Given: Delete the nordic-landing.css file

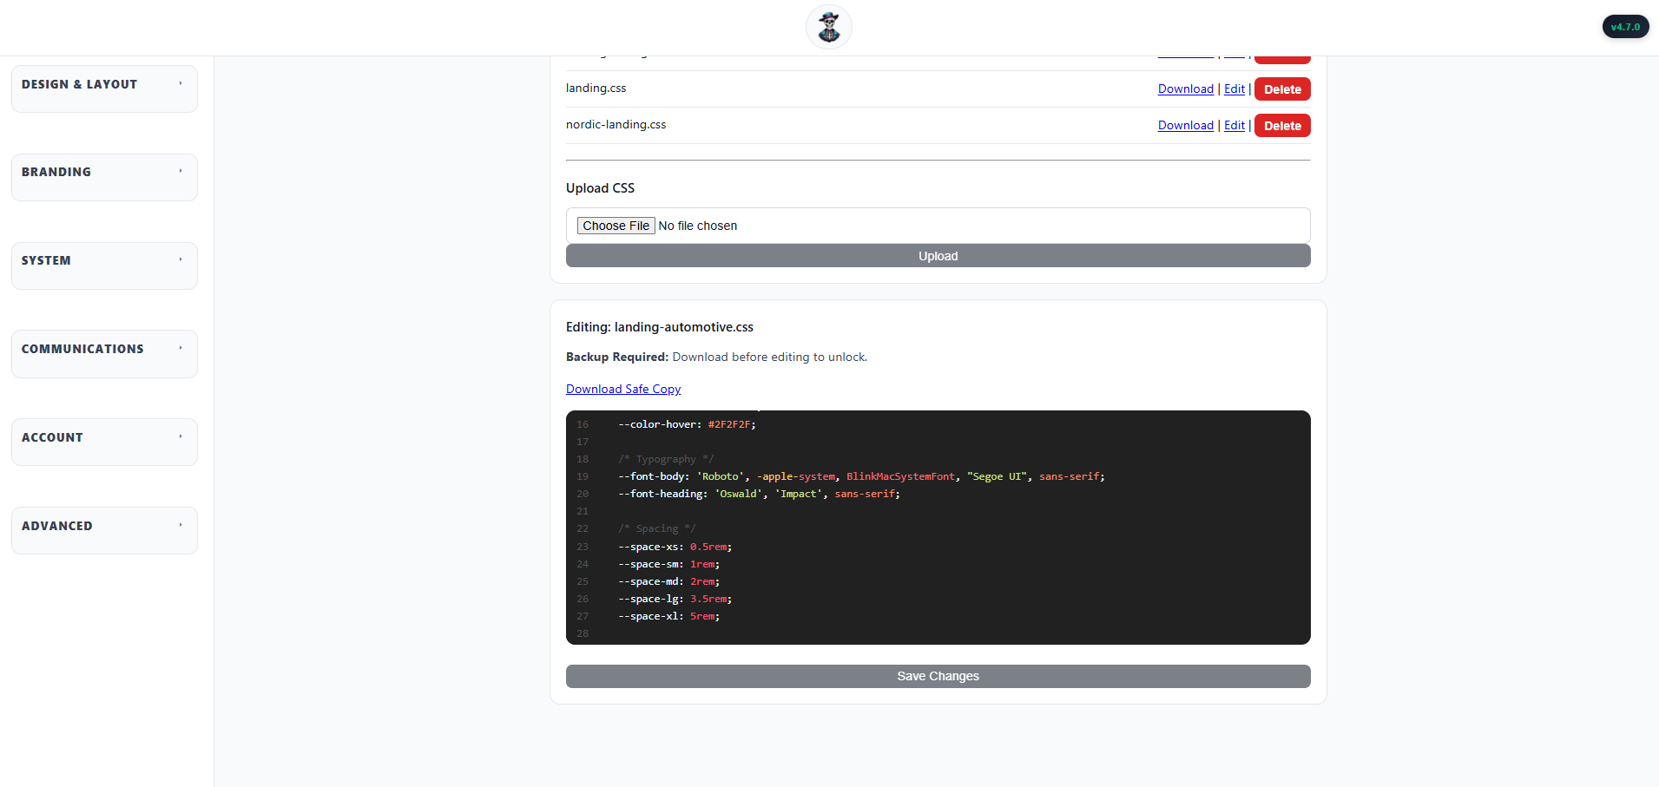Looking at the screenshot, I should click(1281, 126).
